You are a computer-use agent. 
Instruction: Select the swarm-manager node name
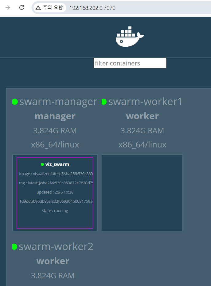tap(58, 102)
